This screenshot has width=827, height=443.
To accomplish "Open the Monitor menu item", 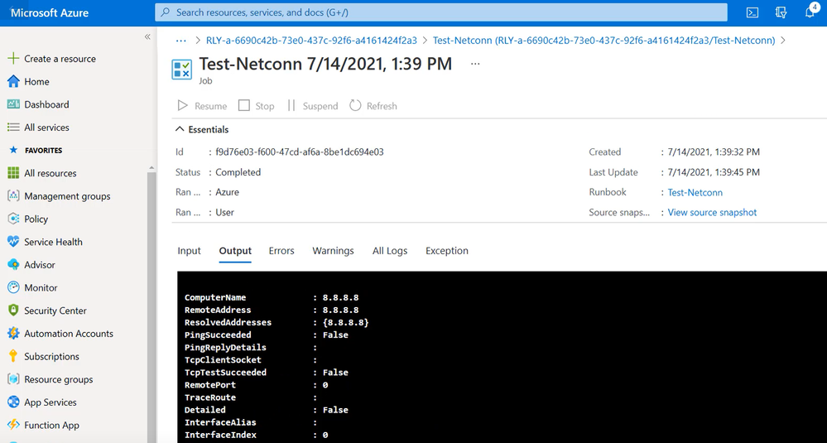I will [x=41, y=287].
